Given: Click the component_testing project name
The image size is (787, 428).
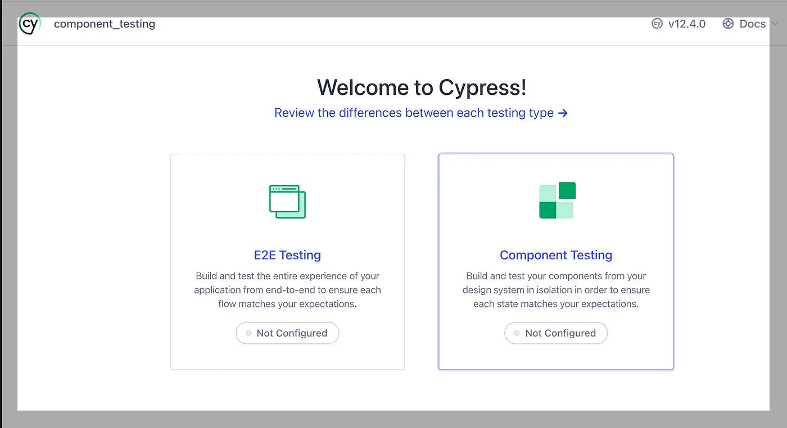Looking at the screenshot, I should pos(104,24).
